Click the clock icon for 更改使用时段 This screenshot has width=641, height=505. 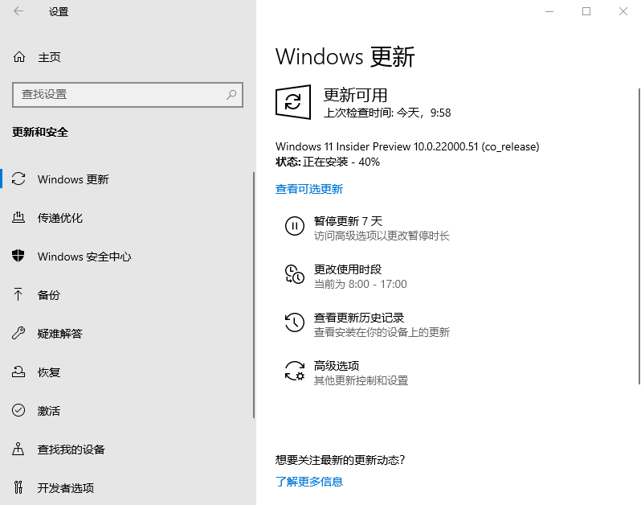(294, 274)
